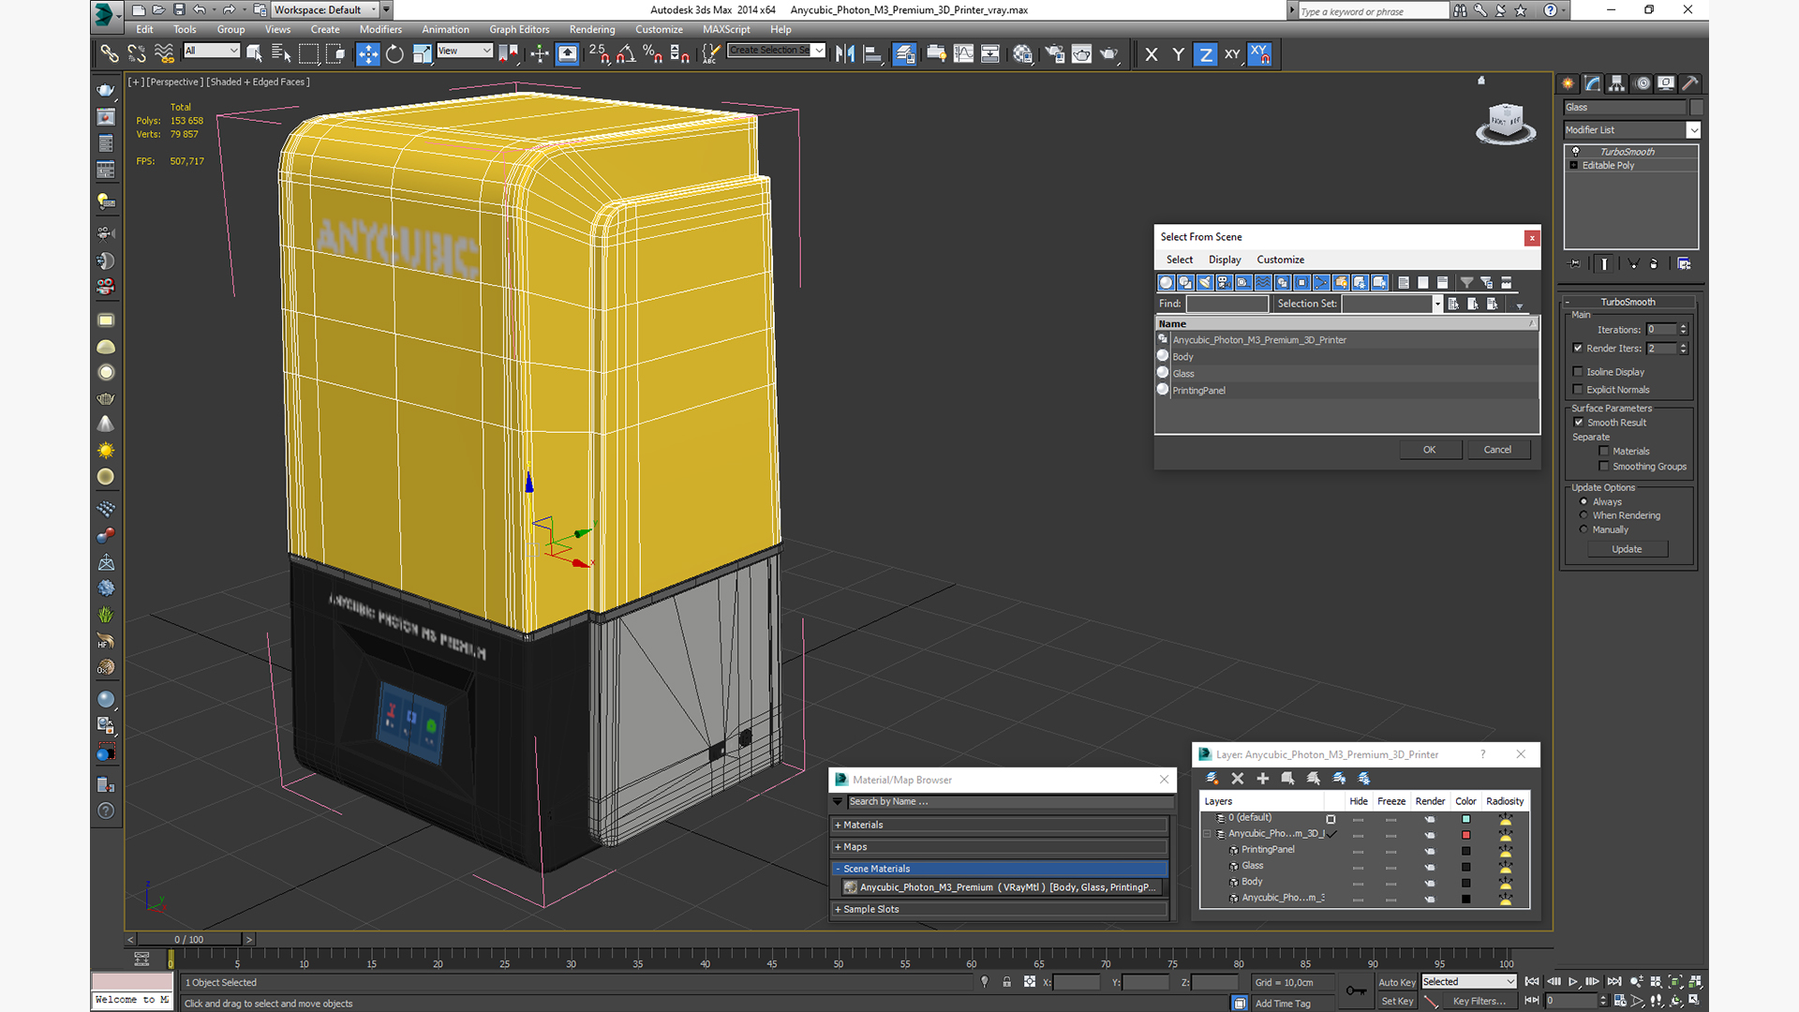The width and height of the screenshot is (1799, 1012).
Task: Restrict transform to Y axis
Action: pyautogui.click(x=1179, y=54)
